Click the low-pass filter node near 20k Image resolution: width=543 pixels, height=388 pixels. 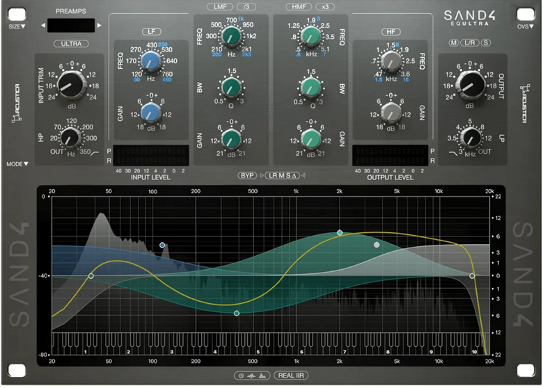(x=472, y=276)
